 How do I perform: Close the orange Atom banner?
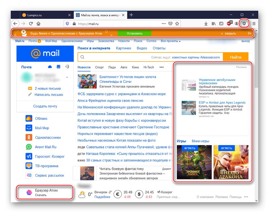click(x=229, y=33)
